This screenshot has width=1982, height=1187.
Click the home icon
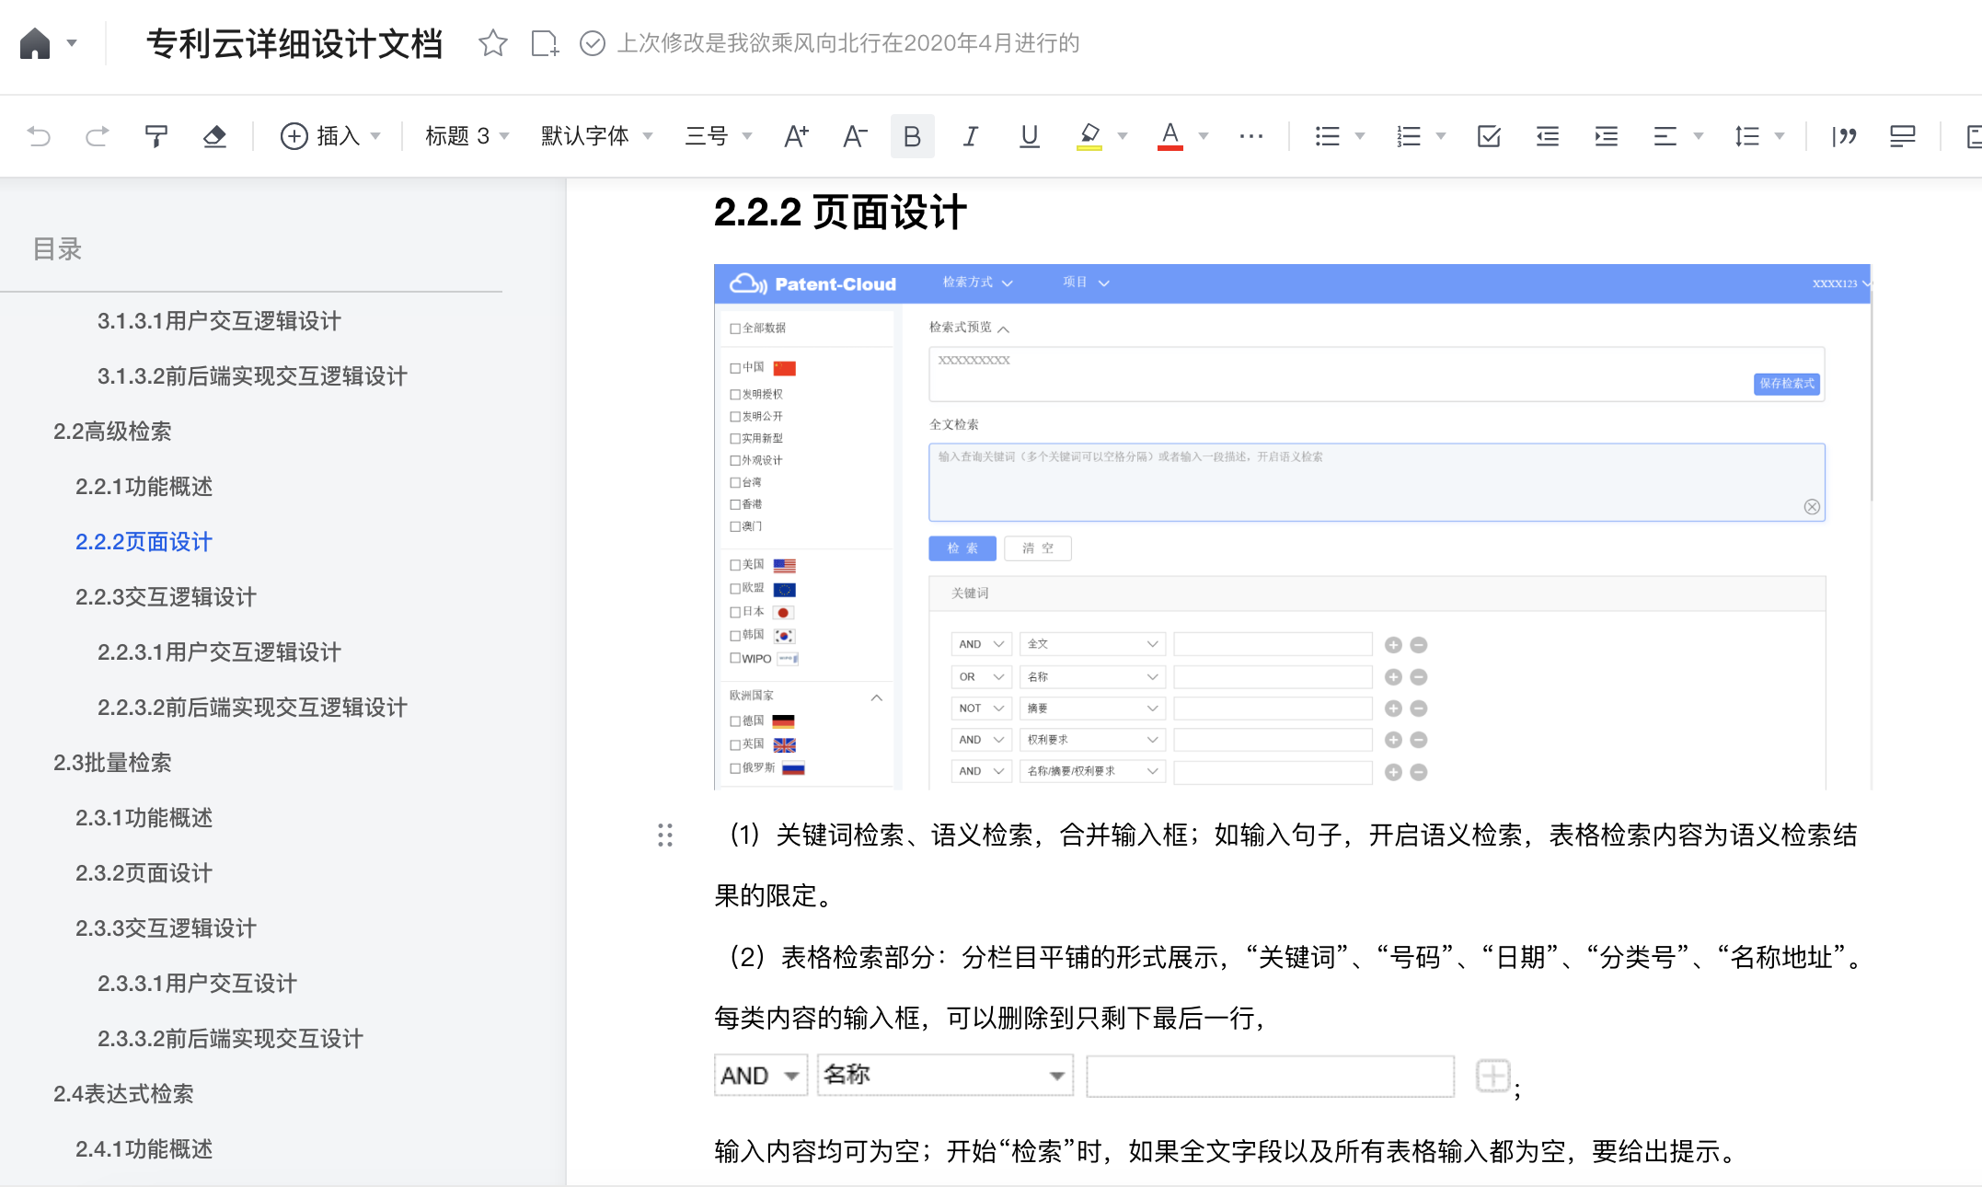pos(35,43)
